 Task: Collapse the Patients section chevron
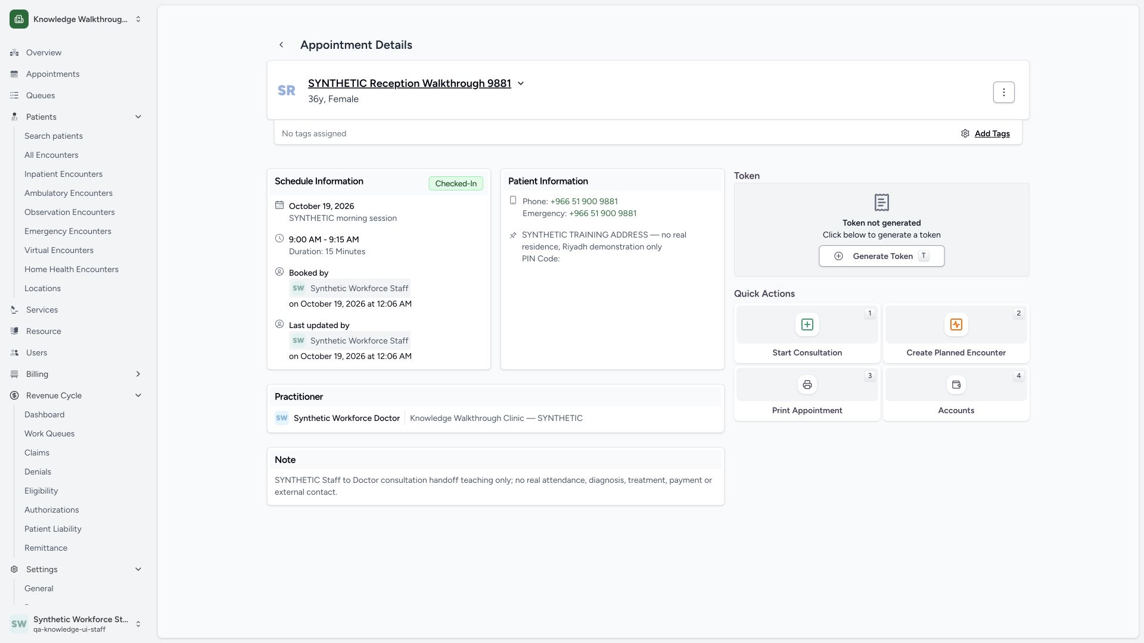(x=138, y=117)
